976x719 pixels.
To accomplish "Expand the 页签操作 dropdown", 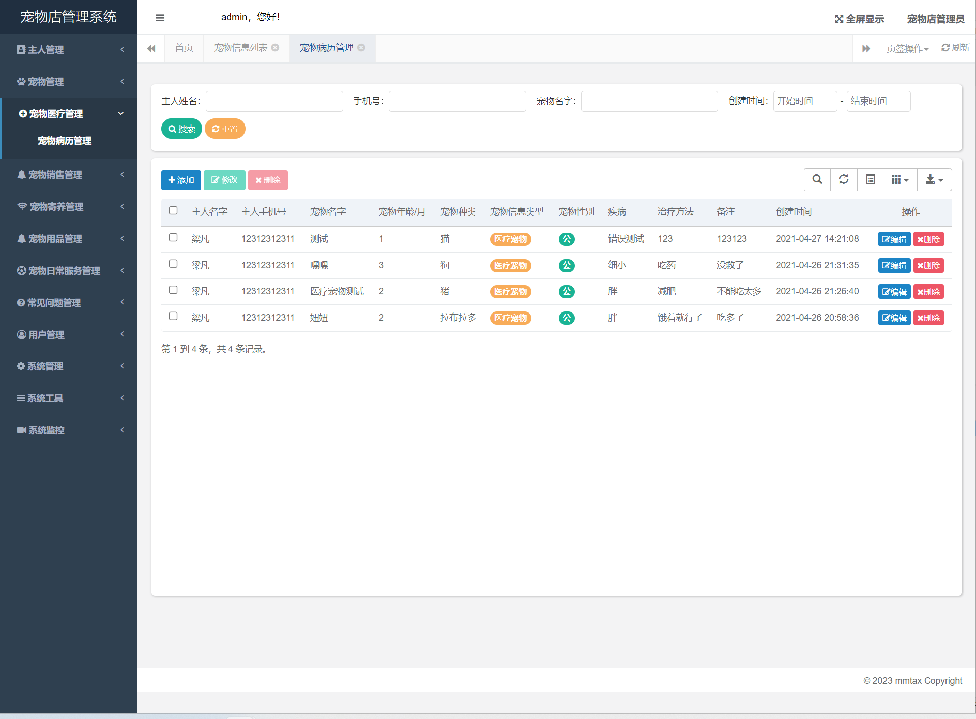I will [x=907, y=49].
